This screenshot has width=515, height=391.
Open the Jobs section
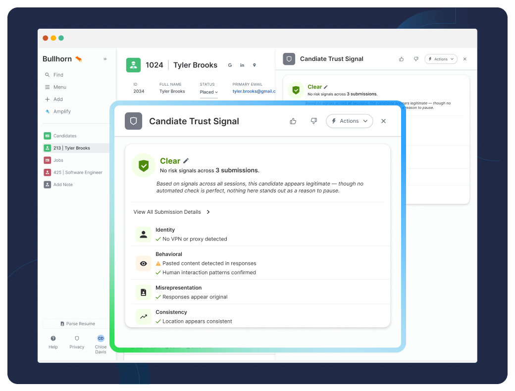click(x=53, y=160)
